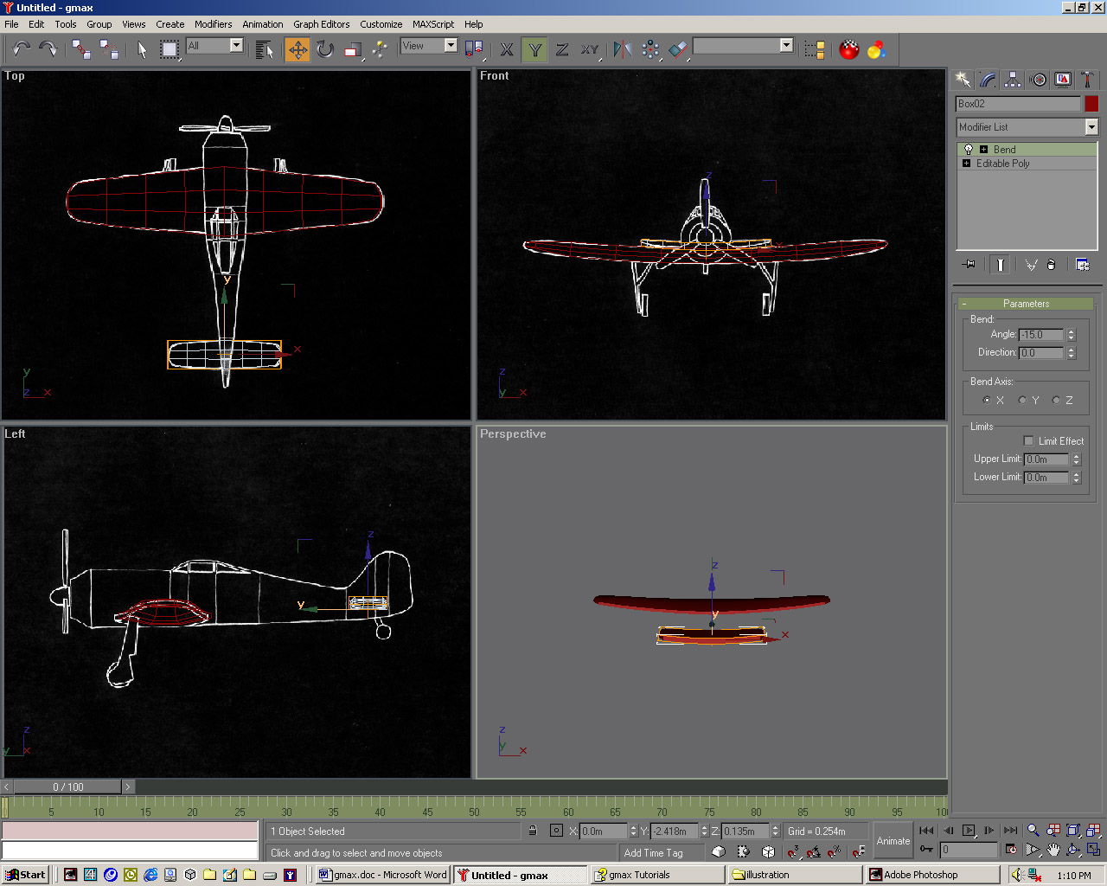This screenshot has height=886, width=1107.
Task: Select the Rotate tool
Action: (325, 50)
